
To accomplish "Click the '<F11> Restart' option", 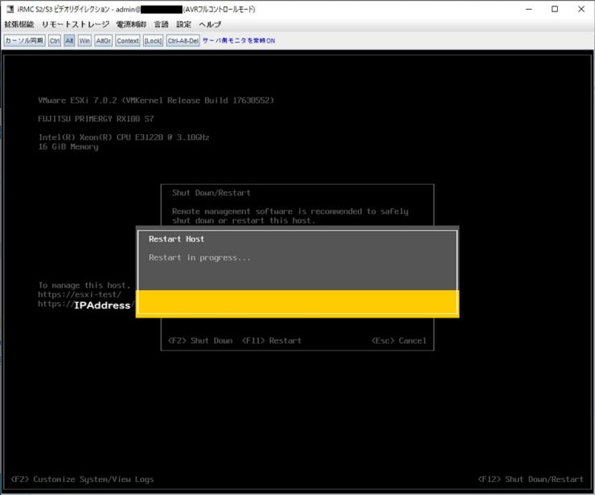I will 272,341.
